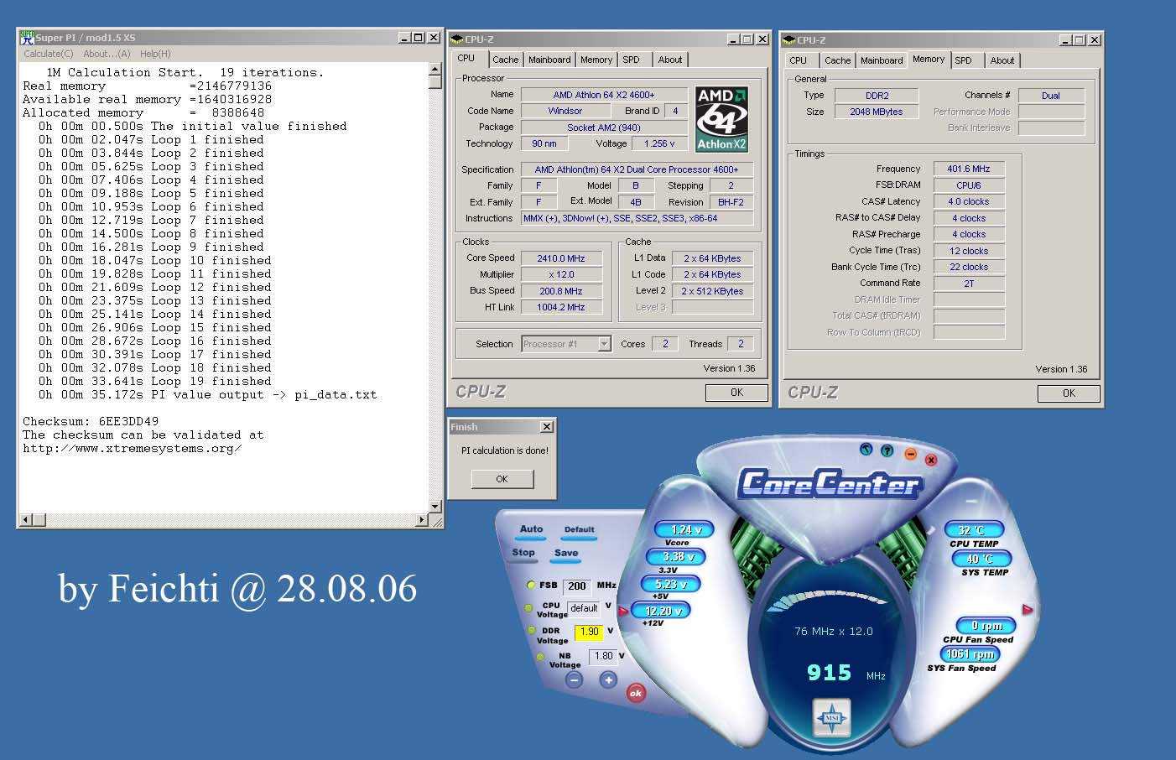Select the FSB radio button

(x=531, y=585)
